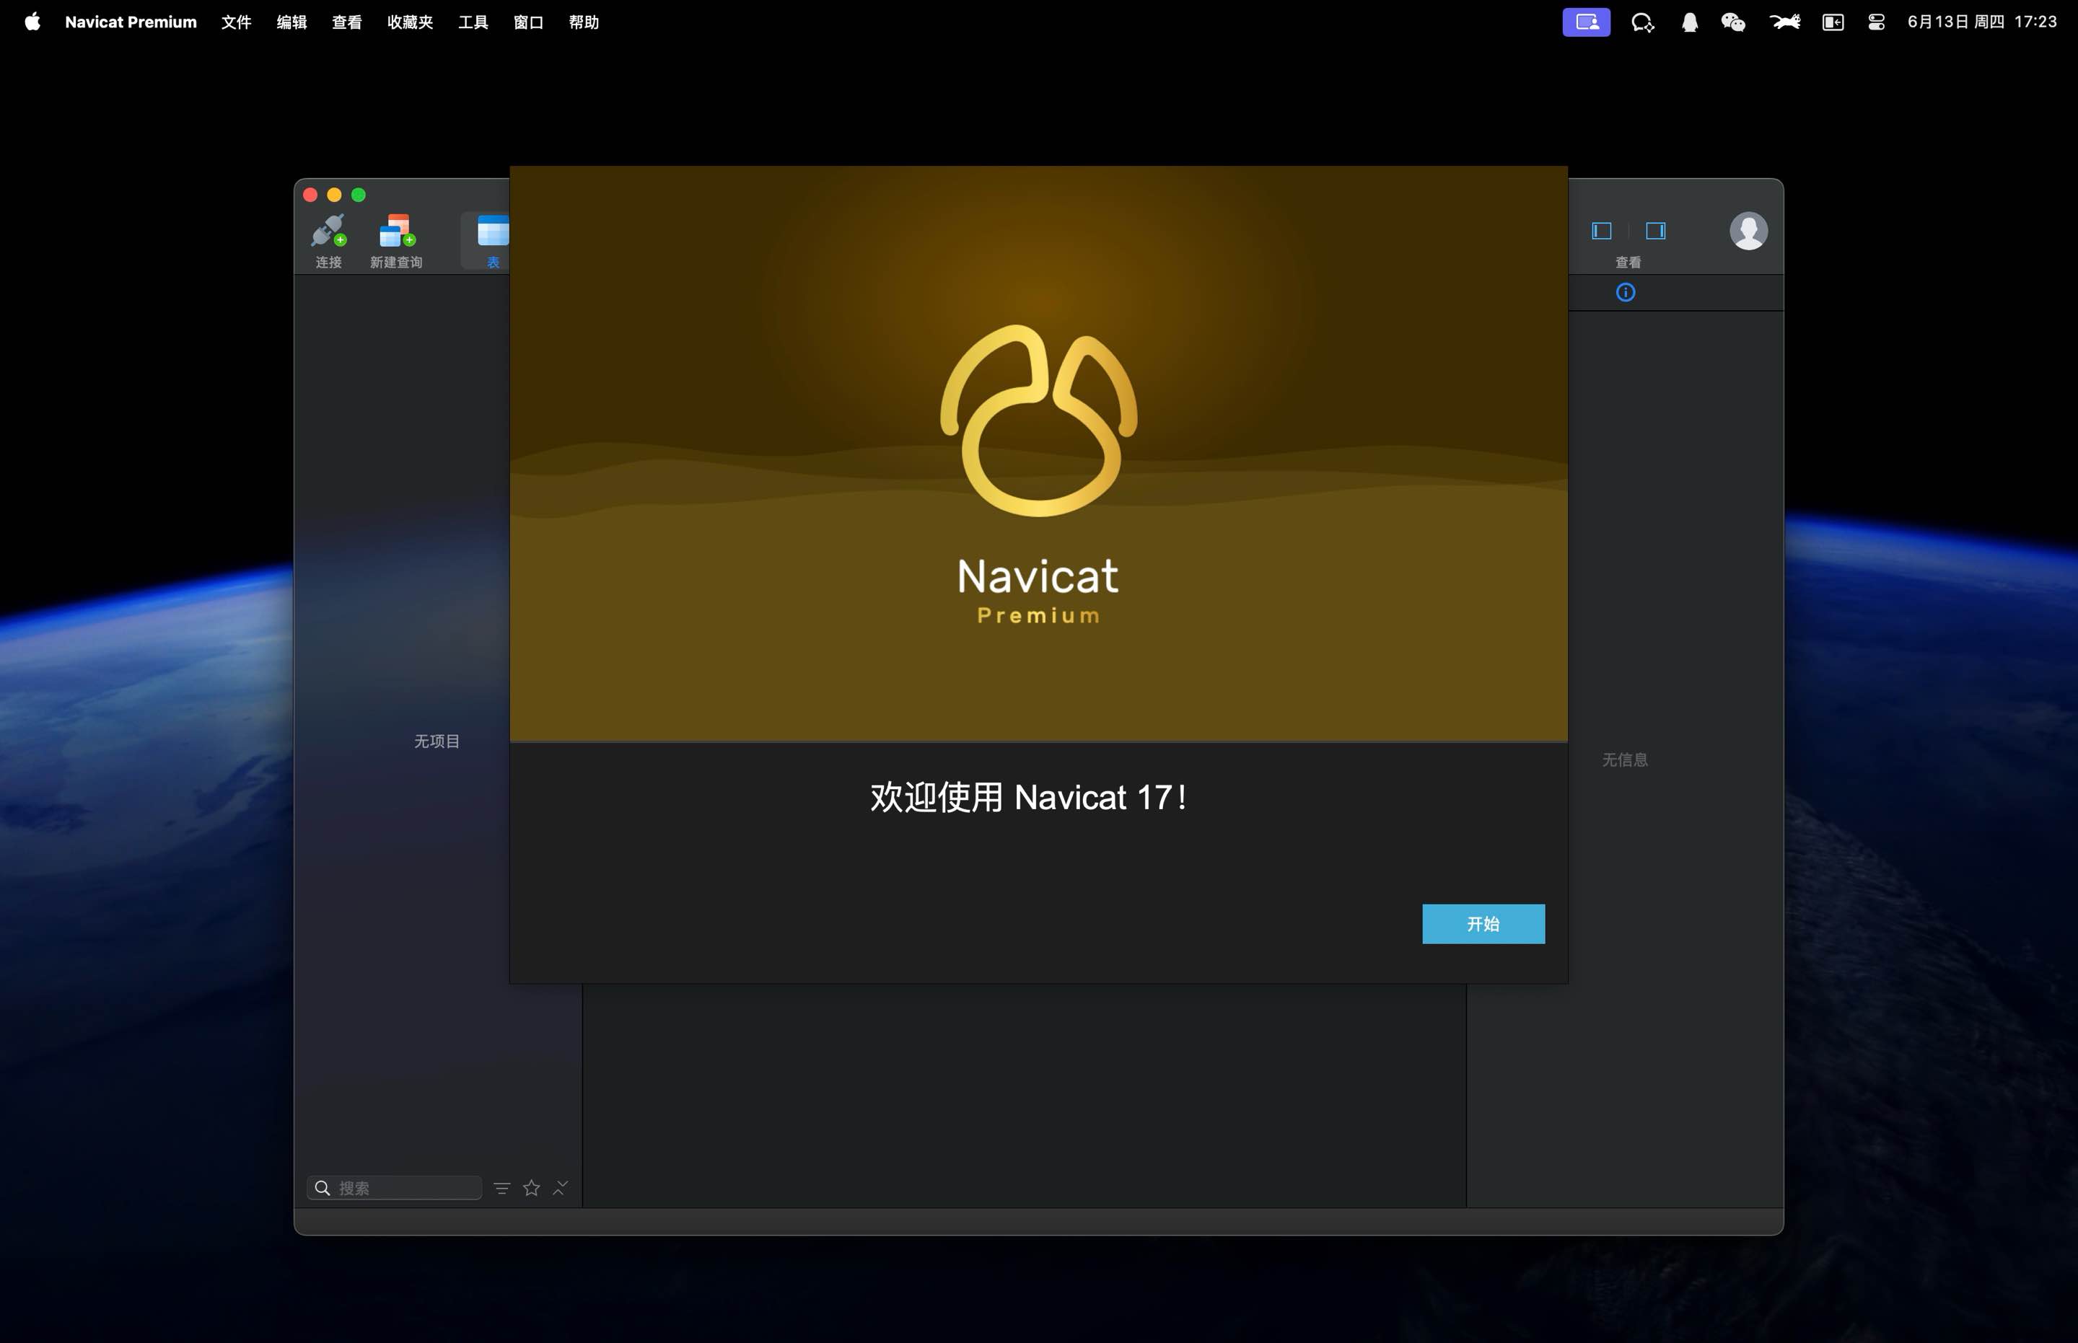
Task: Click the QQ bell menu bar icon
Action: tap(1690, 22)
